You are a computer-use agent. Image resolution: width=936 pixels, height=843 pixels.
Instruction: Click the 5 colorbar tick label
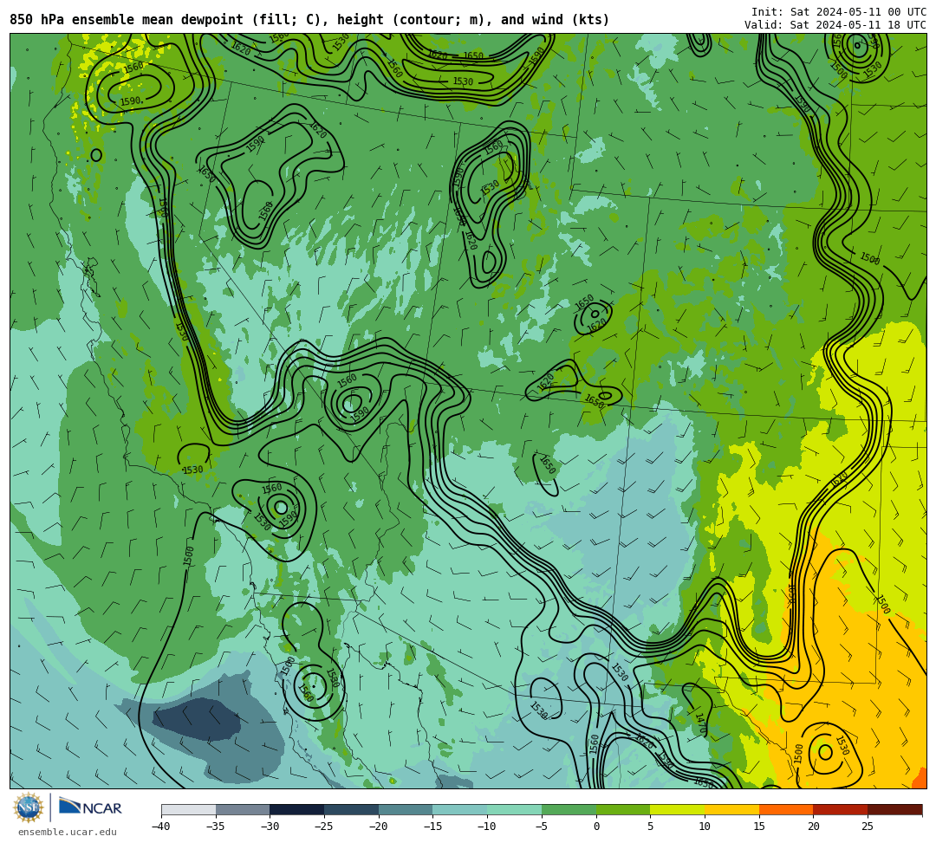[650, 827]
